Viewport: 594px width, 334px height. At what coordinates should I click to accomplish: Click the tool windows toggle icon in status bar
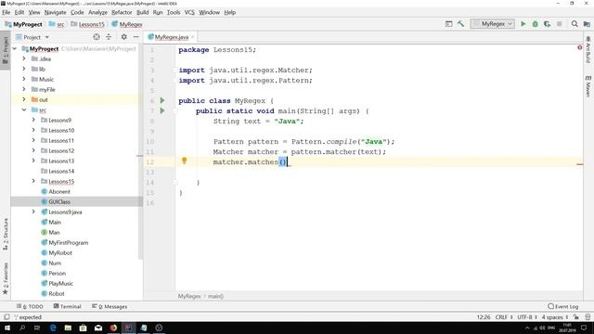6,317
